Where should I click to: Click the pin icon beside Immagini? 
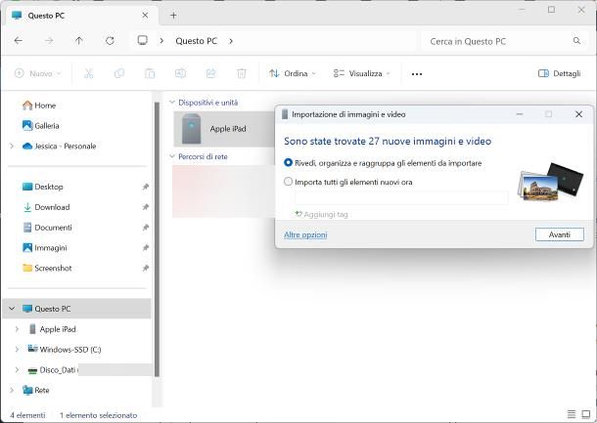point(146,248)
